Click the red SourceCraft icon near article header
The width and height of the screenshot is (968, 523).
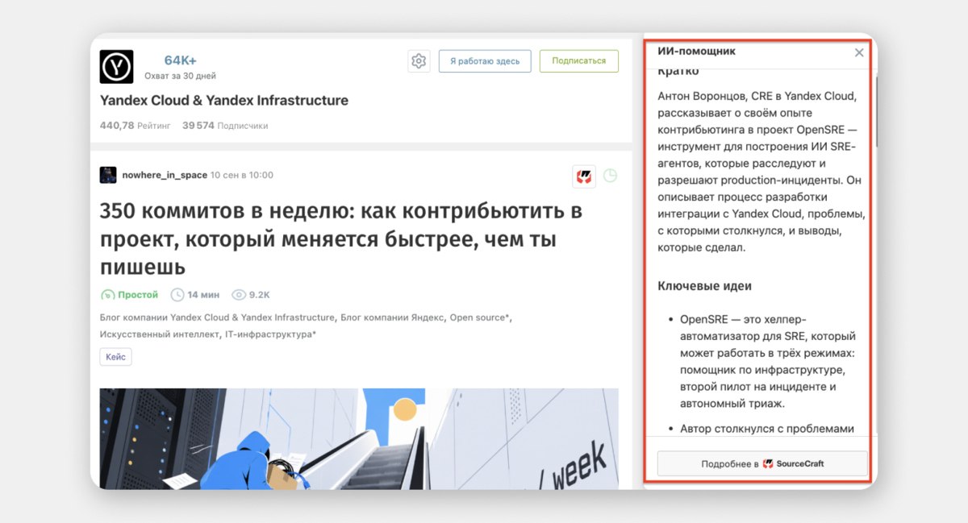[584, 176]
